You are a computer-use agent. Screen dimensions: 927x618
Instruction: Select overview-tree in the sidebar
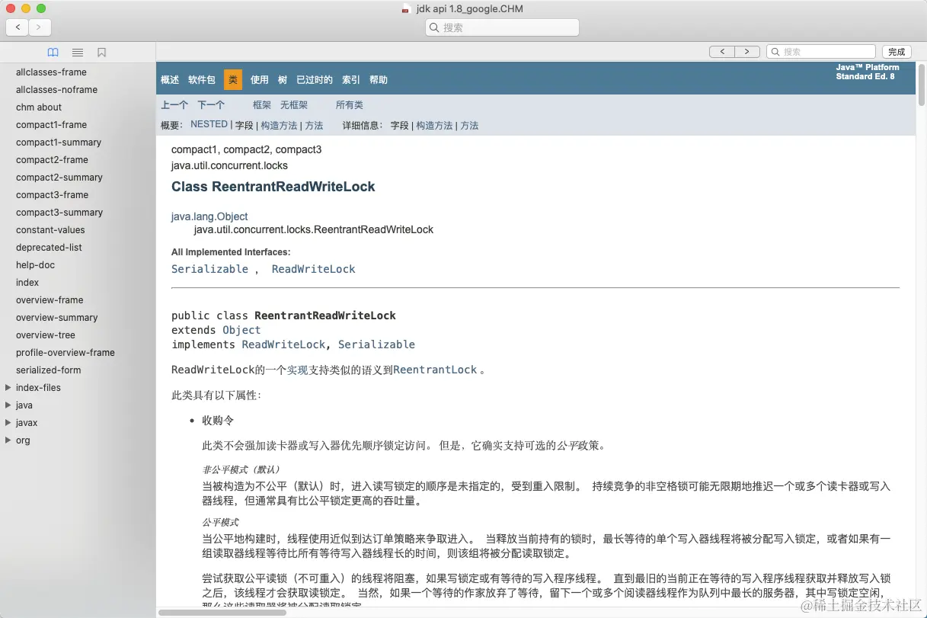tap(46, 335)
